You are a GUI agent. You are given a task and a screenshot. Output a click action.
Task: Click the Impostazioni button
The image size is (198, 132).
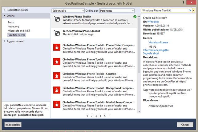click(x=13, y=125)
